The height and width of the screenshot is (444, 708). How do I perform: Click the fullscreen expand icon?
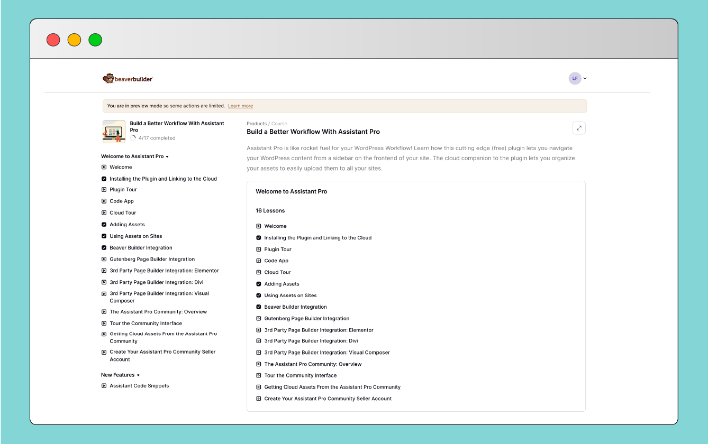(579, 128)
